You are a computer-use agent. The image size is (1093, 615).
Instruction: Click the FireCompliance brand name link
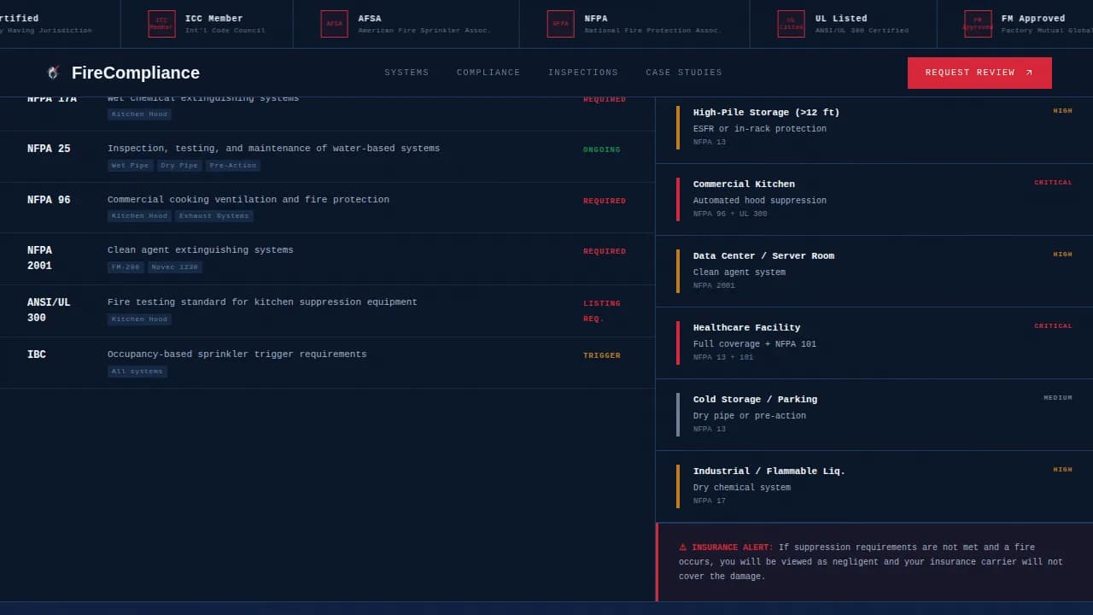click(x=135, y=73)
